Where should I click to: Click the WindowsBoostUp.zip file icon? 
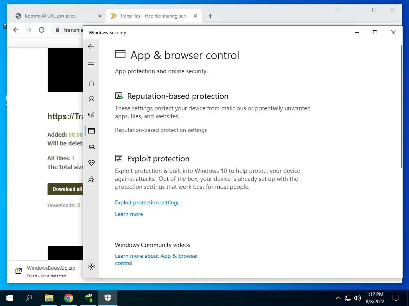coord(18,271)
